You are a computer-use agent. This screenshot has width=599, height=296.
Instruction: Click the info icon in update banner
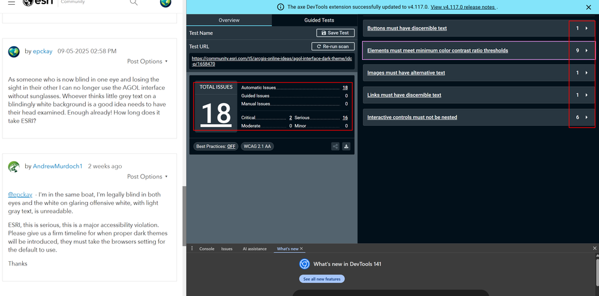(x=281, y=7)
